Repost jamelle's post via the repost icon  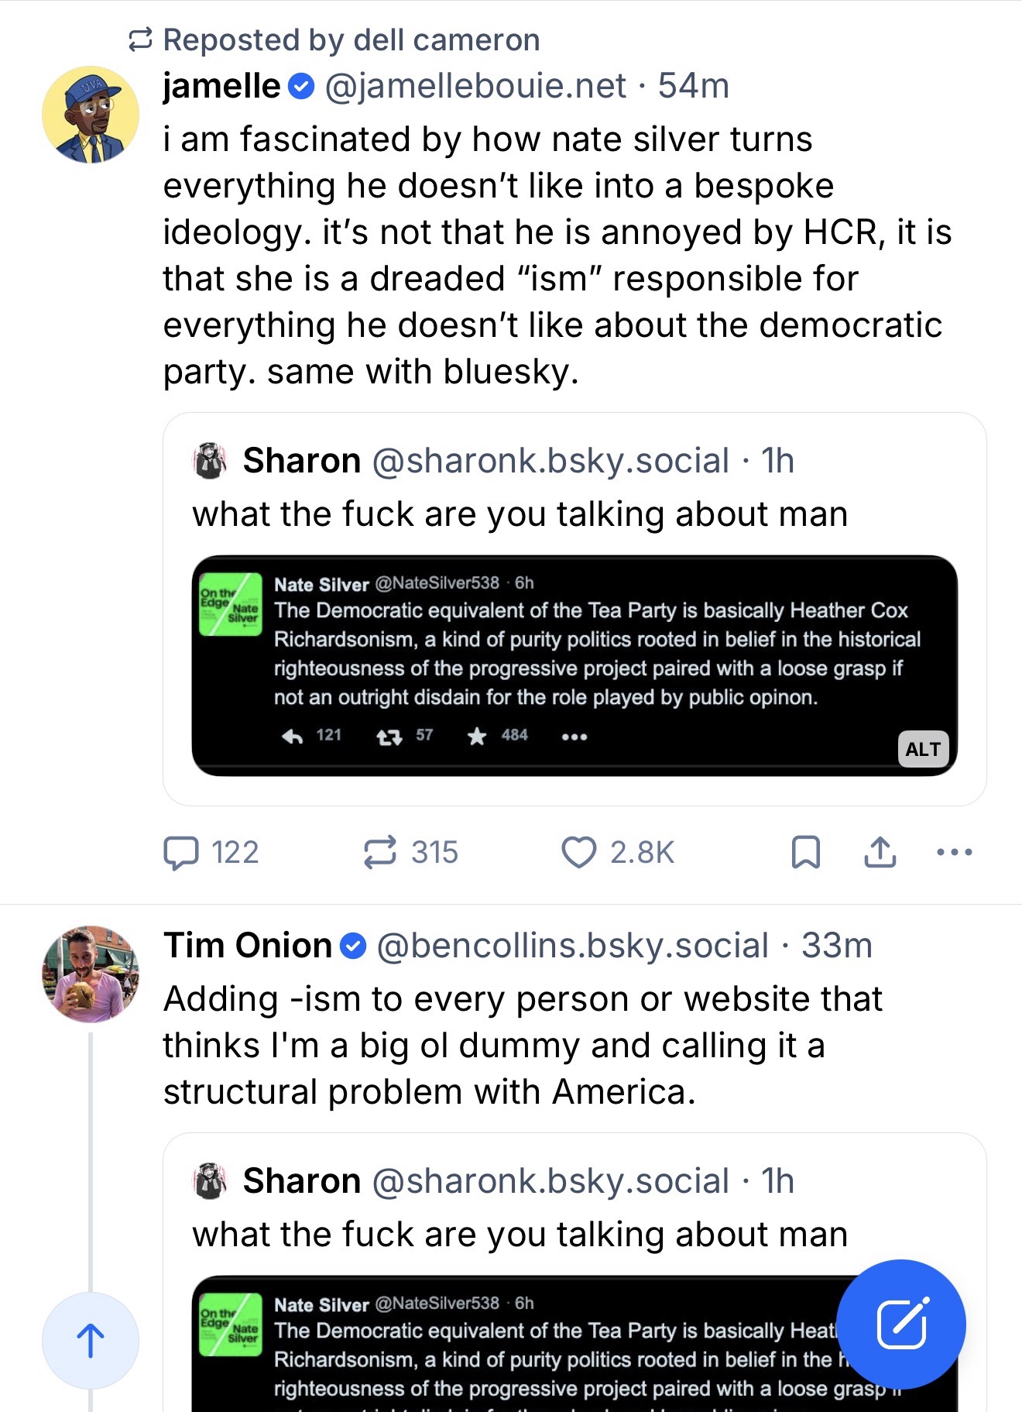380,852
